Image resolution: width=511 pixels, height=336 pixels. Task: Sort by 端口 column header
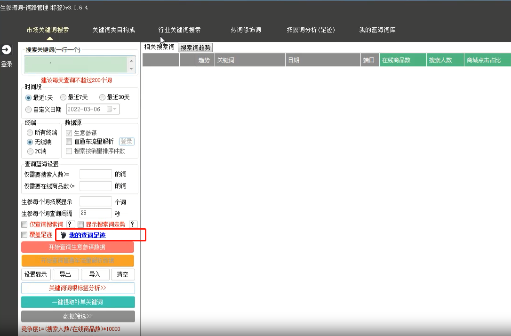click(370, 60)
